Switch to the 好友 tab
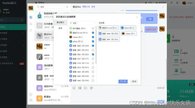 tap(60, 28)
